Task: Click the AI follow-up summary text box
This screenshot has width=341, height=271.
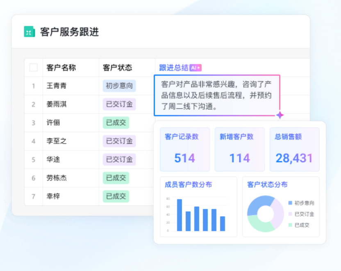Action: (x=217, y=95)
